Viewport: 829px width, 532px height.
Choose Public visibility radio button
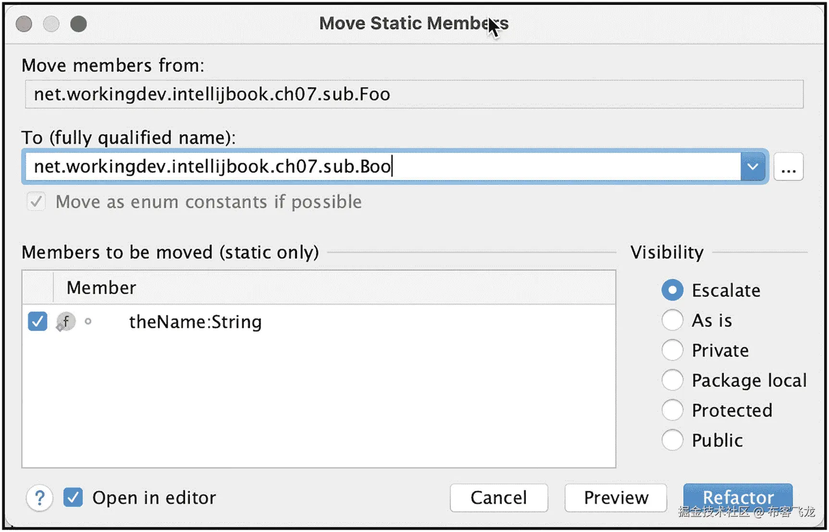672,440
